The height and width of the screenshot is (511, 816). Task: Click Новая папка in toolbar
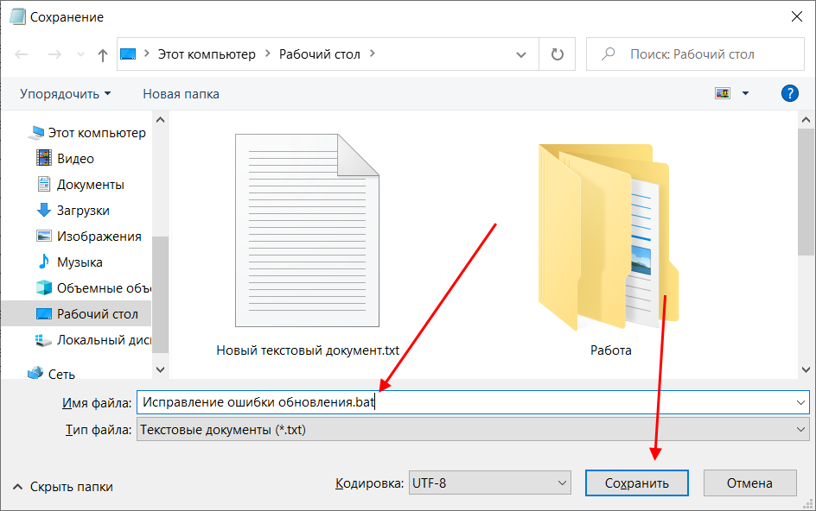(181, 93)
